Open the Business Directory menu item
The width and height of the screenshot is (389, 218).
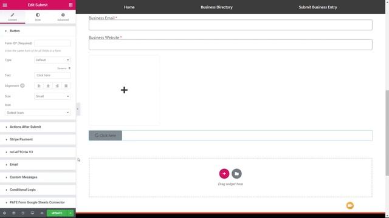[217, 7]
